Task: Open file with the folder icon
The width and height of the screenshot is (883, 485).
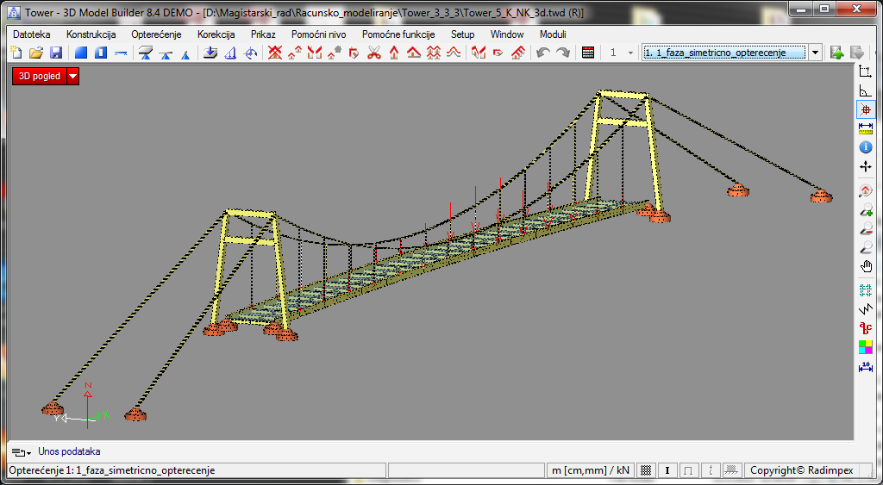Action: click(36, 53)
